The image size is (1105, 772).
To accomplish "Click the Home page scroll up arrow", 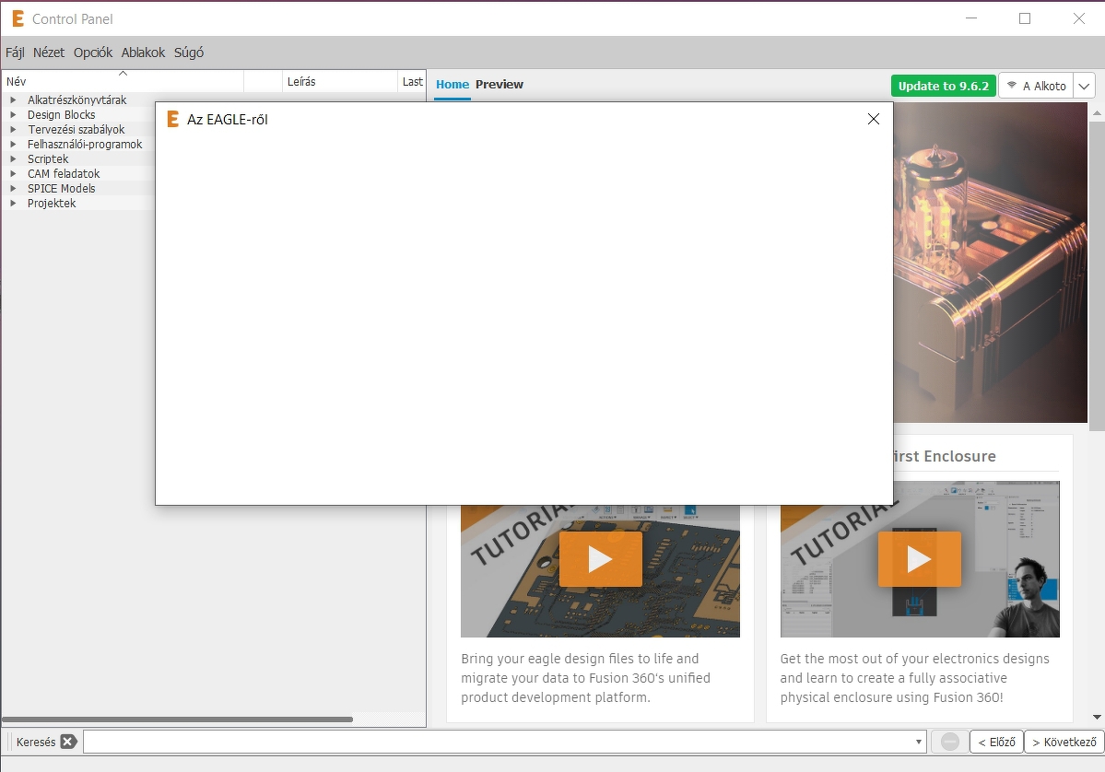I will [1097, 112].
